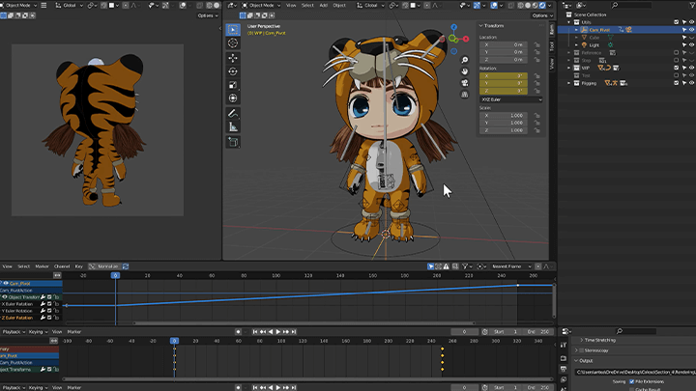The width and height of the screenshot is (696, 391).
Task: Switch to the Tool sidebar tab
Action: 552,45
